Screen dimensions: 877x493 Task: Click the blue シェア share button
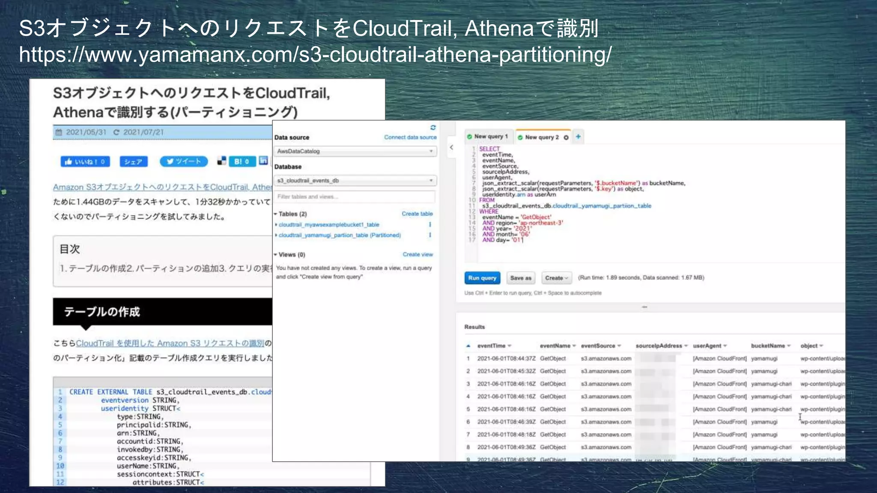pos(133,162)
